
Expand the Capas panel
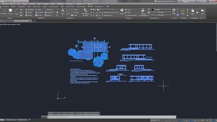pyautogui.click(x=100, y=18)
